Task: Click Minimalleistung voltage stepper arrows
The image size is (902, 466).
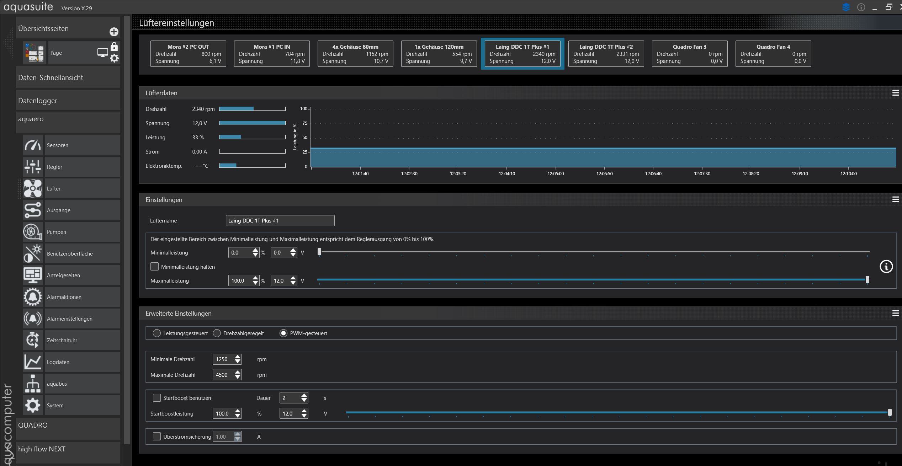Action: [293, 252]
